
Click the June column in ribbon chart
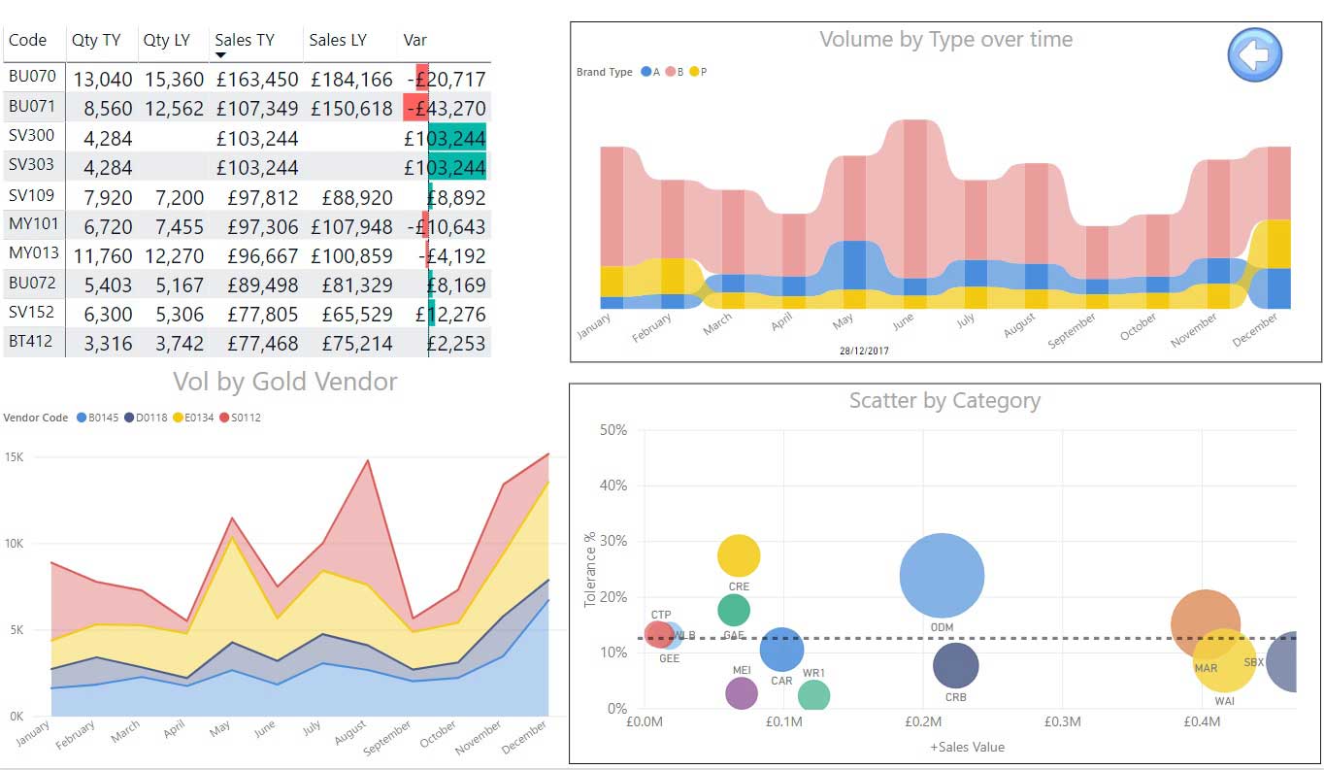coord(915,214)
